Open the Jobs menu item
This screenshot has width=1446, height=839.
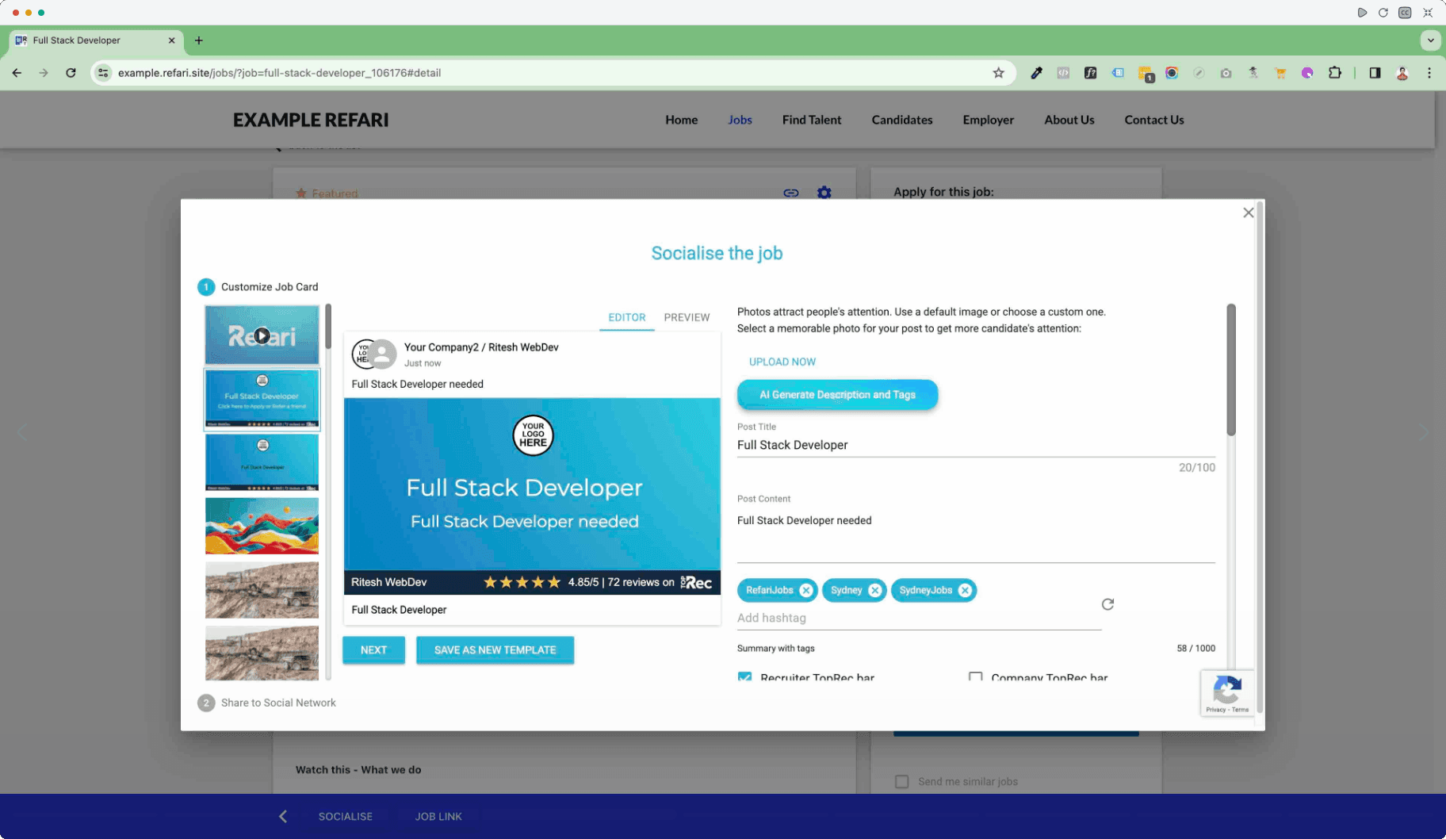click(x=740, y=120)
